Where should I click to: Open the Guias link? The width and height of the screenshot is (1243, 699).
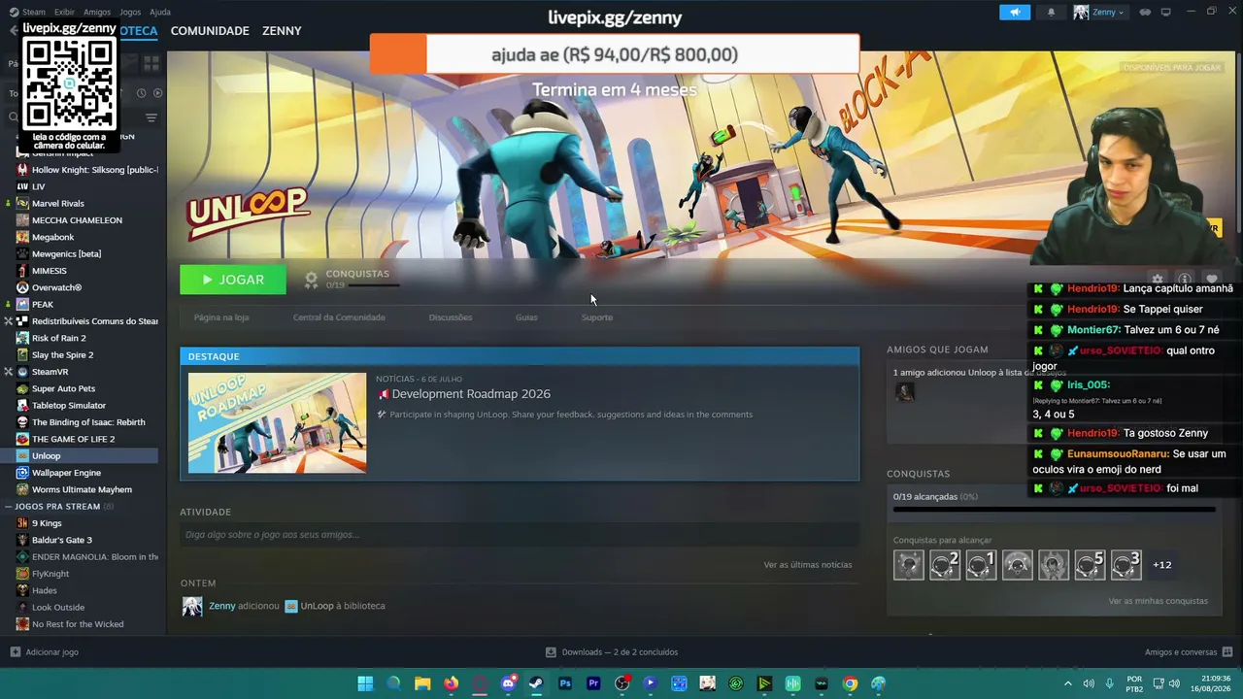526,317
